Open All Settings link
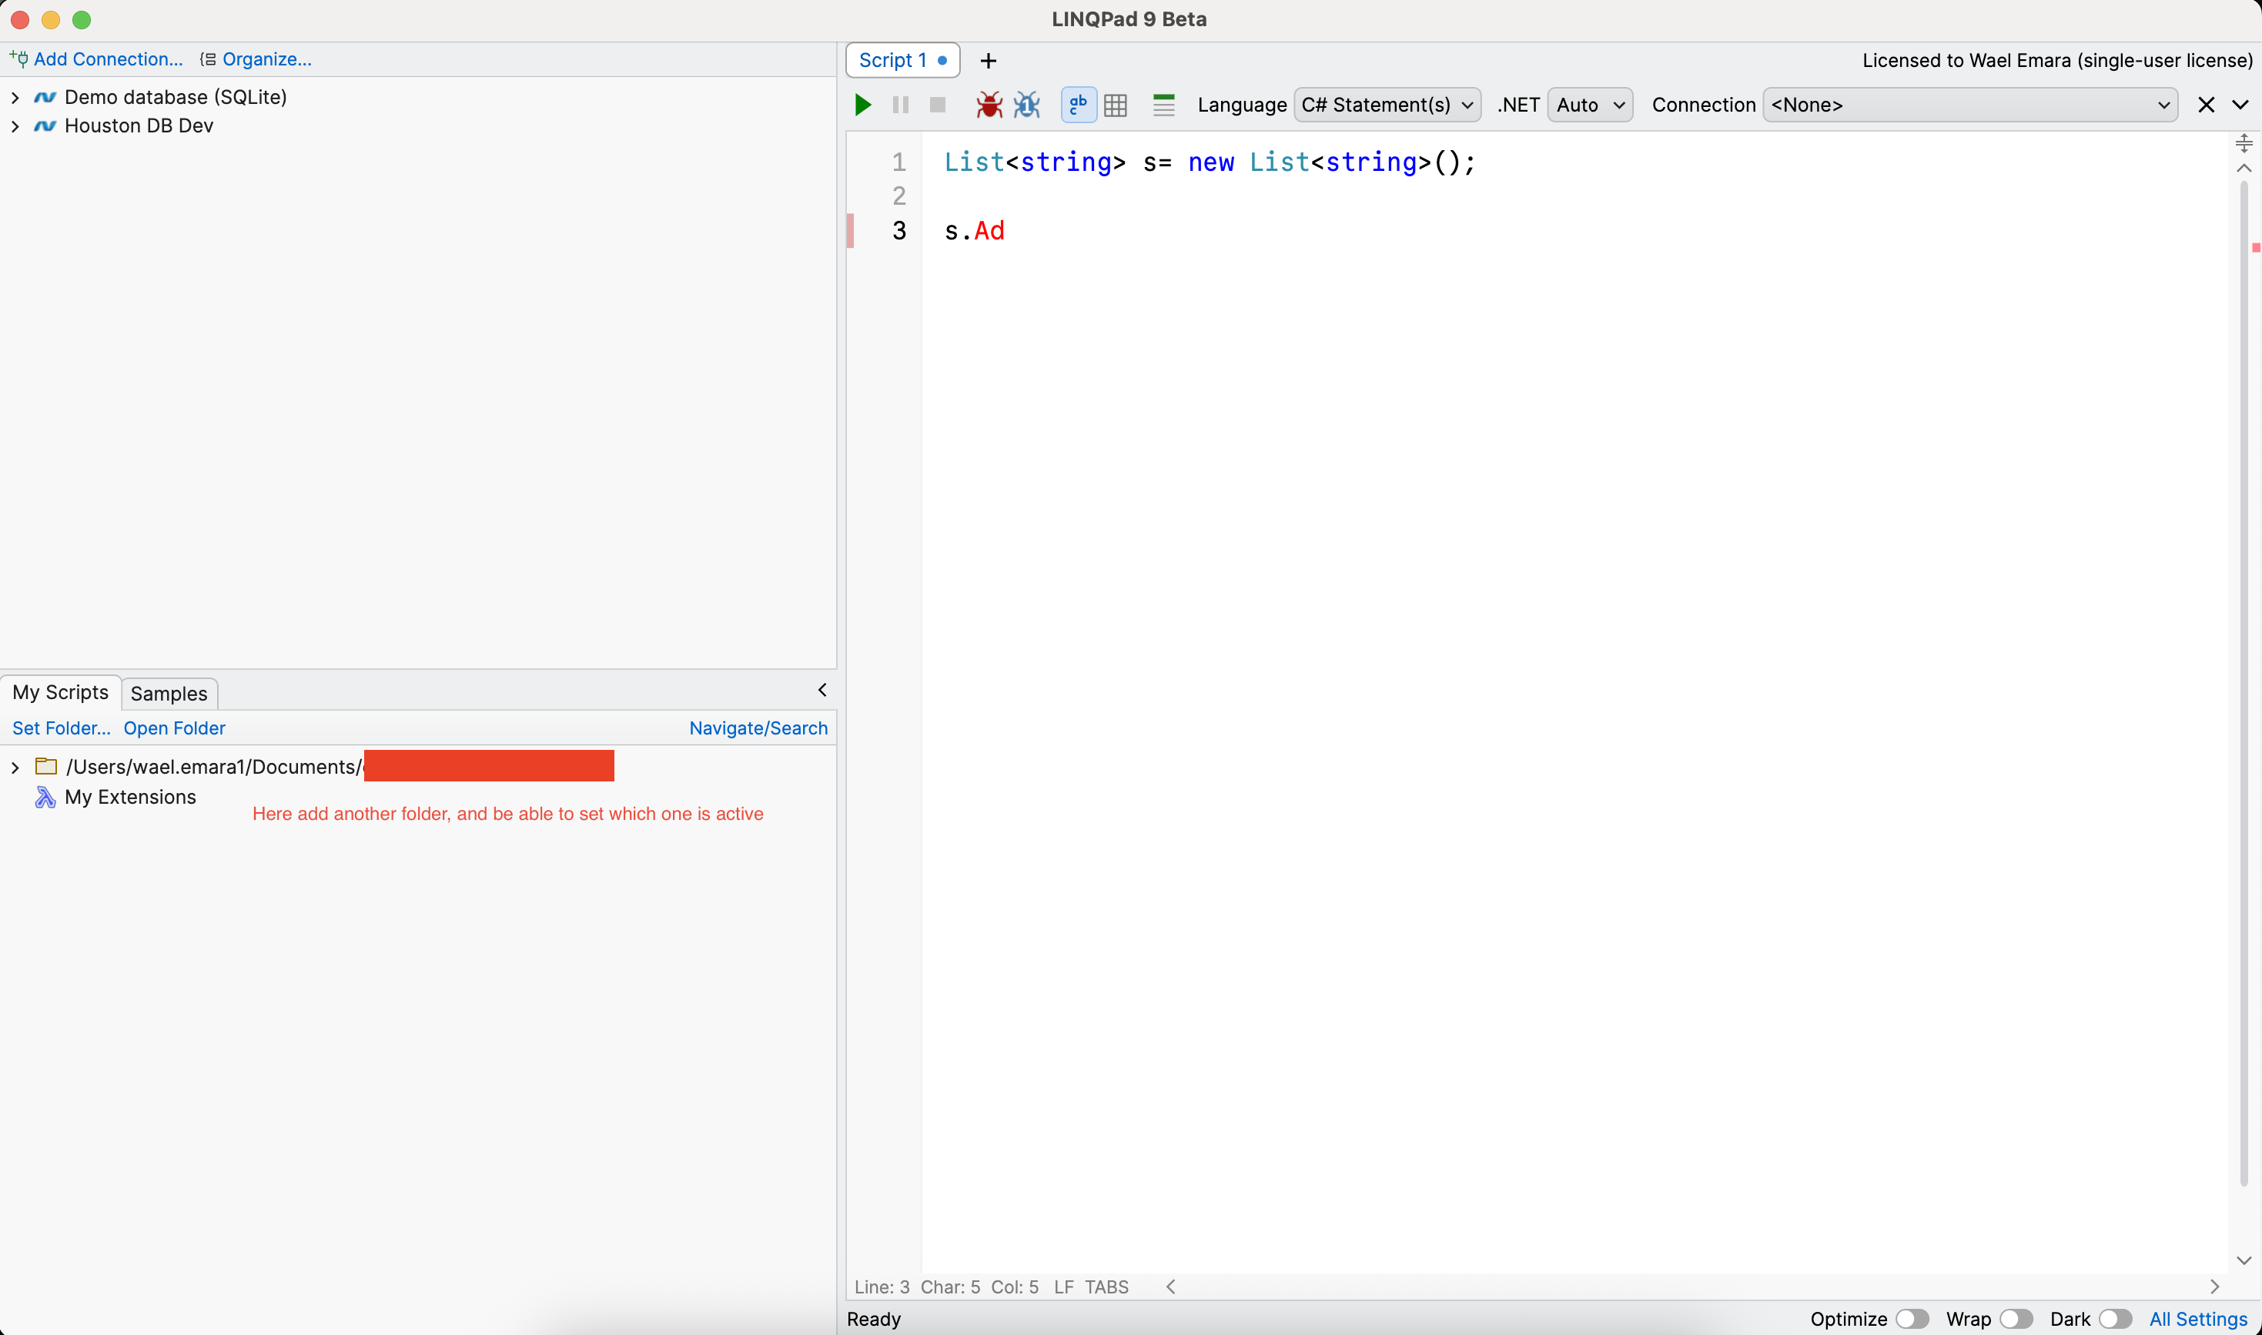The height and width of the screenshot is (1335, 2262). click(2197, 1319)
